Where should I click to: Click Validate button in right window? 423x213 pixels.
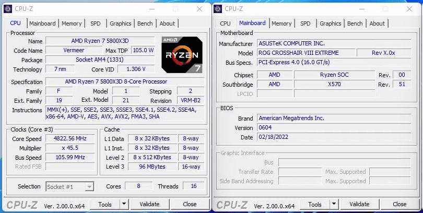tap(359, 204)
